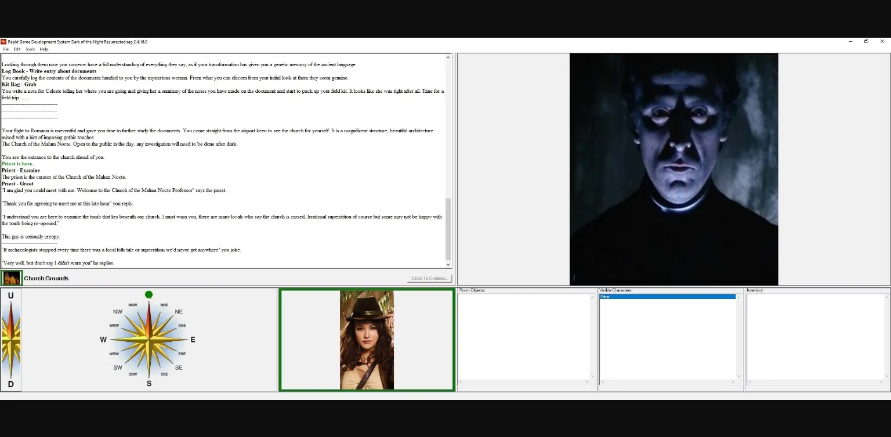Screen dimensions: 891x437
Task: Go down using the D direction control
Action: click(10, 384)
